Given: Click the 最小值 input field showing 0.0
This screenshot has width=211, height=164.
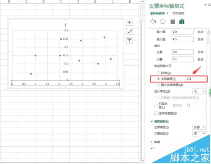Looking at the screenshot, I should coord(182,32).
